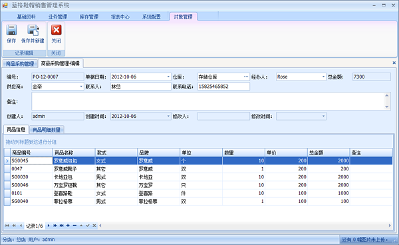Go to first record in navigator

[x=7, y=226]
